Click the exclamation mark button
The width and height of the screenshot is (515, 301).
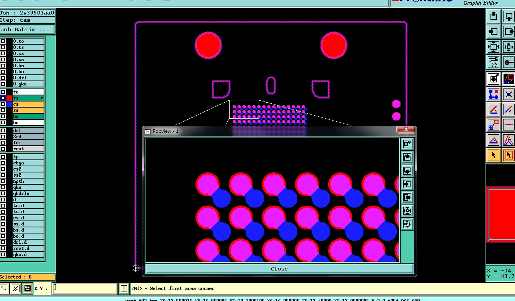click(x=124, y=288)
